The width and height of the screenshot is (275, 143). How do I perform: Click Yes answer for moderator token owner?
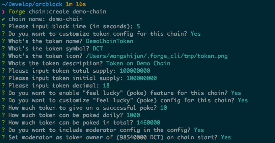[x=226, y=137]
